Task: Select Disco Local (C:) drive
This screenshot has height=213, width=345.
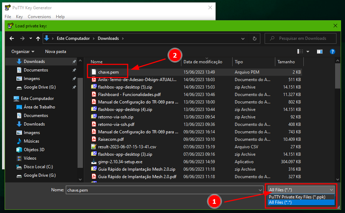Action: point(38,167)
